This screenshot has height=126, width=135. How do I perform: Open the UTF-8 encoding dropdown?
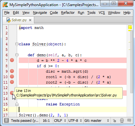point(75,121)
